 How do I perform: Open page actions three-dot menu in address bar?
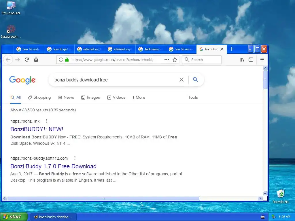coord(167,60)
